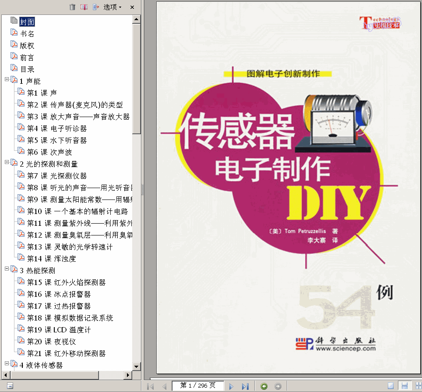
Task: Select the facing pages layout icon
Action: (418, 386)
